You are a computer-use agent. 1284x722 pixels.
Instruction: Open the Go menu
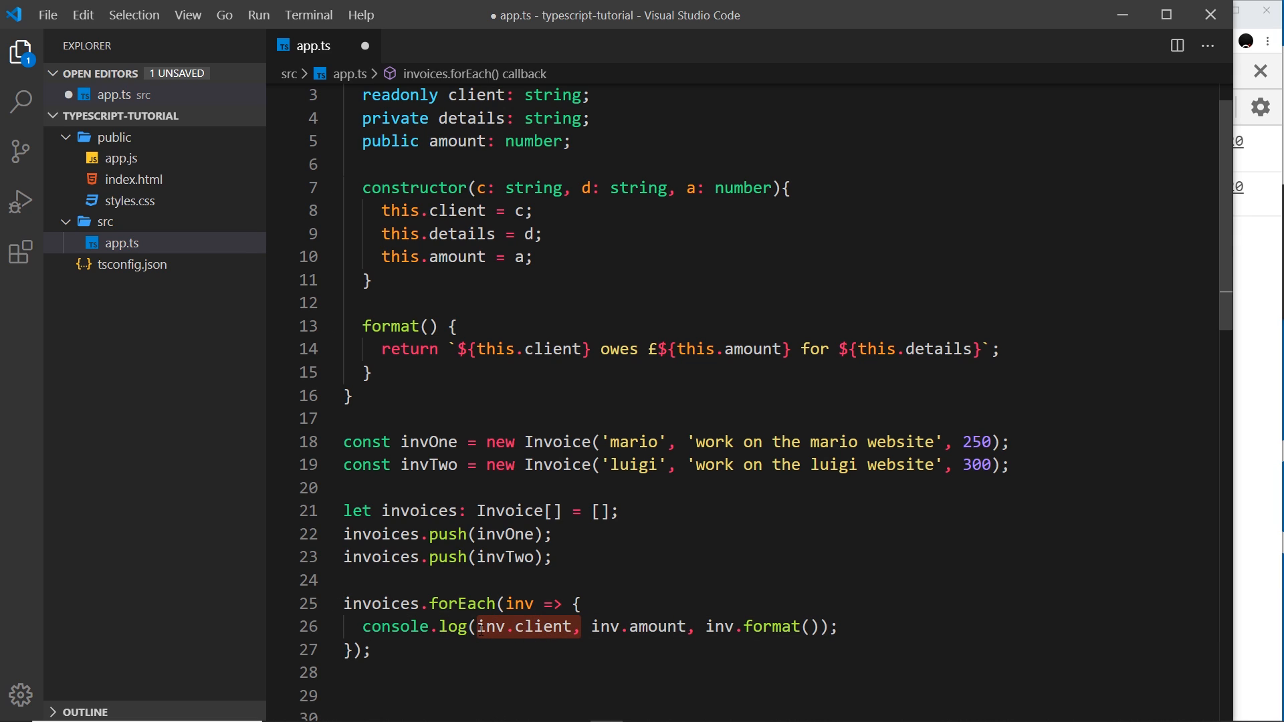(x=224, y=15)
